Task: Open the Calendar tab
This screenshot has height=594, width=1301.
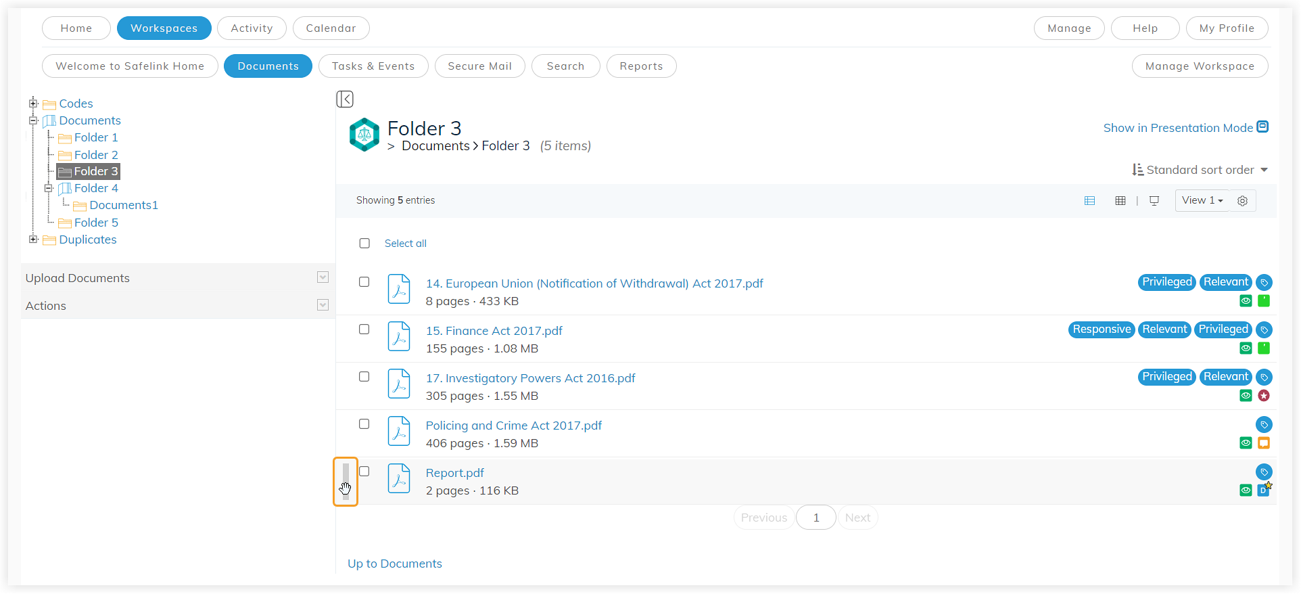Action: 331,28
